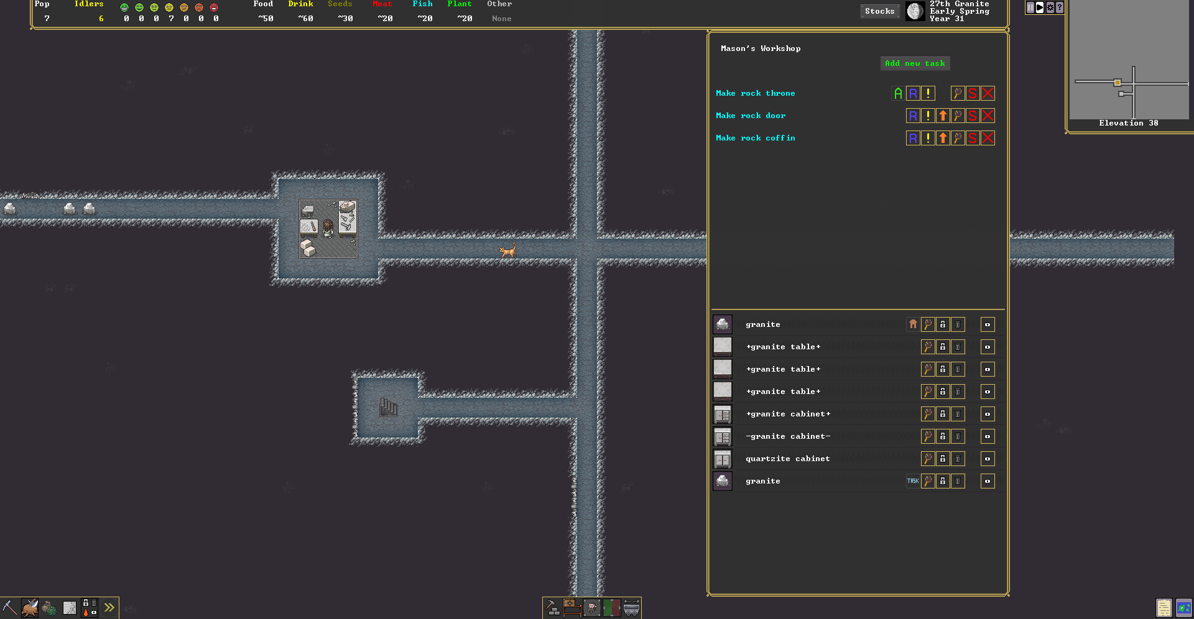
Task: Toggle repeat on Make rock throne
Action: click(x=913, y=93)
